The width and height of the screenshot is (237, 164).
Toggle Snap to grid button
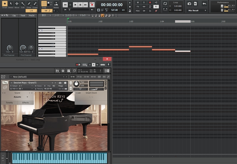pos(44,4)
